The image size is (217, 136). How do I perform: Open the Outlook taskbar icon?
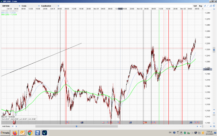23,133
